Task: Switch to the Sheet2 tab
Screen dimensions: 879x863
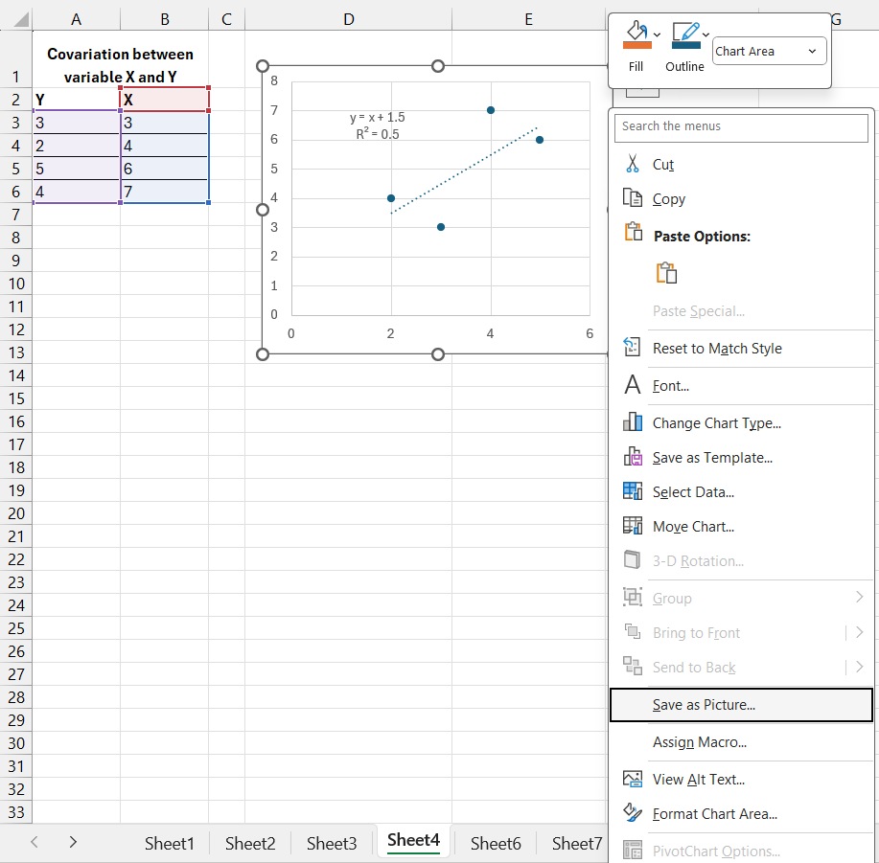Action: pos(250,844)
